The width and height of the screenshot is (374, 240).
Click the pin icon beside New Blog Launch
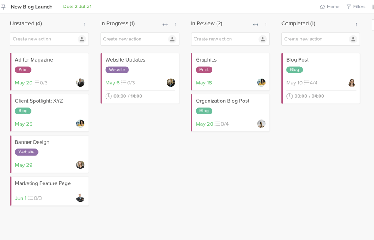[4, 7]
